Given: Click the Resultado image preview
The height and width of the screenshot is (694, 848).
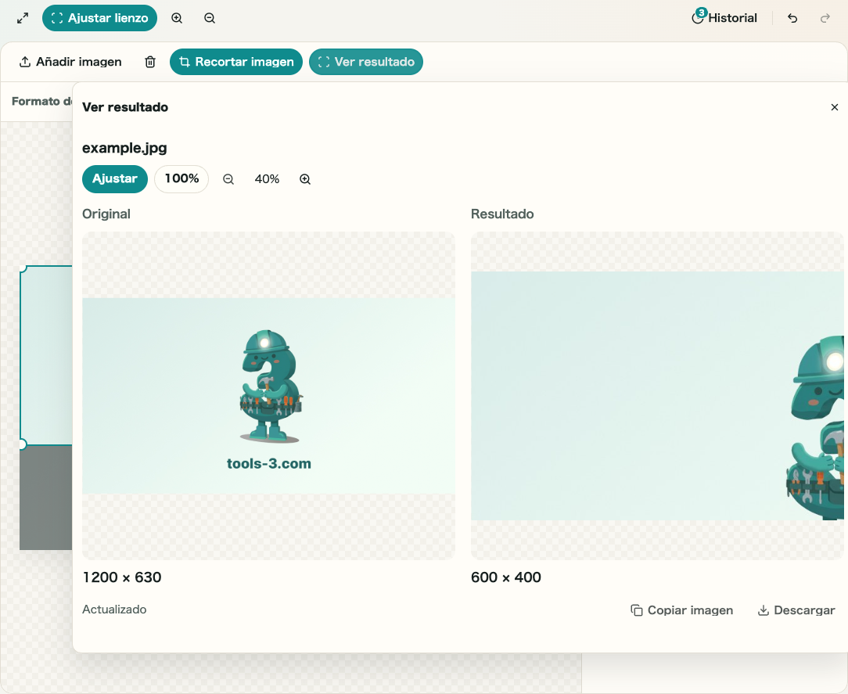Looking at the screenshot, I should point(657,395).
